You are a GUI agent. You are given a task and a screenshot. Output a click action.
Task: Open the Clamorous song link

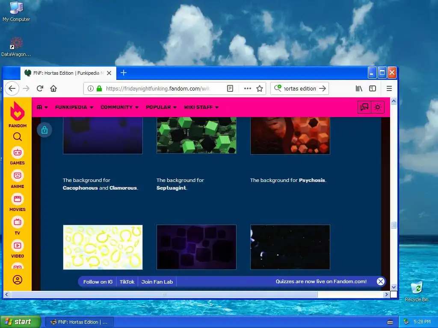123,188
